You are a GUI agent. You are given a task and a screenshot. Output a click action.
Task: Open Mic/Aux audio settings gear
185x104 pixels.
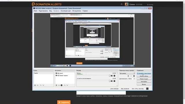(x=114, y=76)
